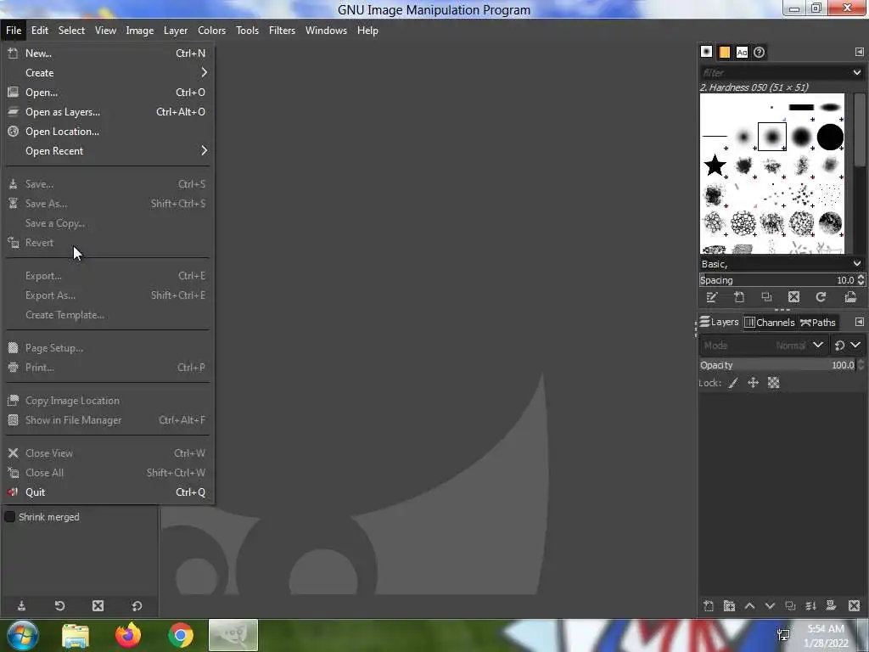Open the Windows Start button
This screenshot has height=652, width=869.
[x=22, y=635]
